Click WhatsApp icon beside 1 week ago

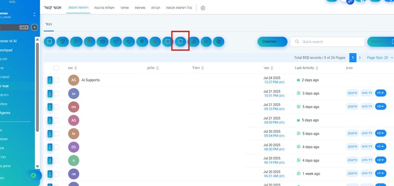[x=299, y=174]
